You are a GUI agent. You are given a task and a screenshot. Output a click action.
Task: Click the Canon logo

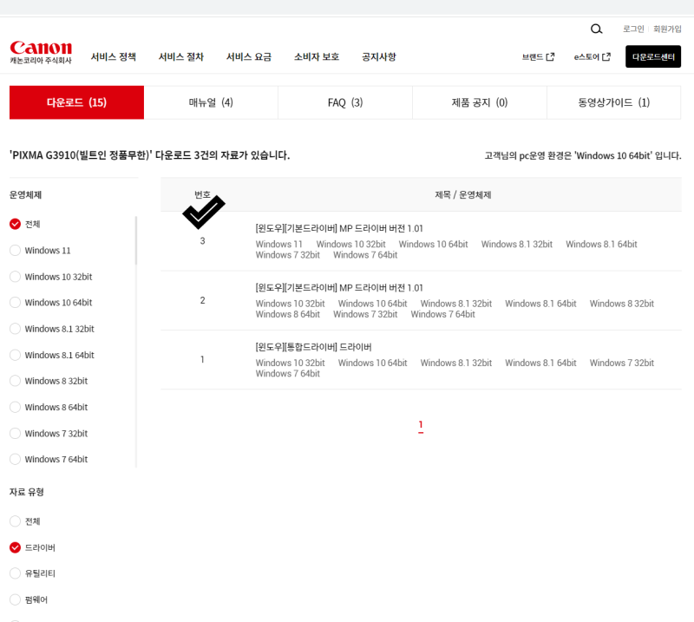click(x=40, y=50)
